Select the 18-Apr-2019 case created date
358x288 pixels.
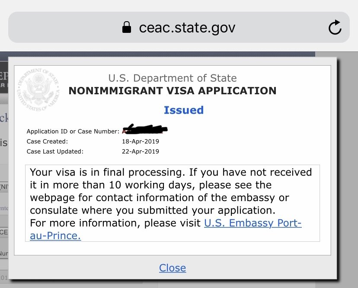[141, 141]
